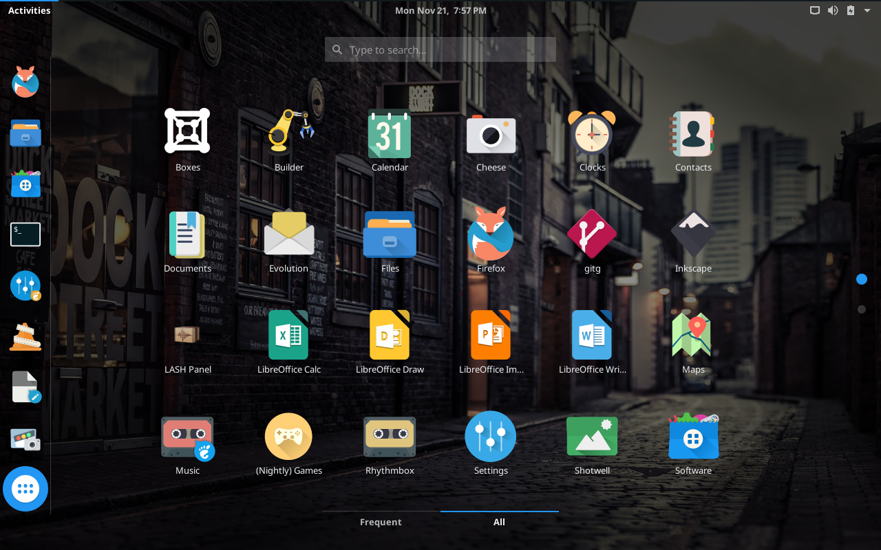Open the text editor icon in dock
Viewport: 881px width, 550px height.
[x=25, y=388]
